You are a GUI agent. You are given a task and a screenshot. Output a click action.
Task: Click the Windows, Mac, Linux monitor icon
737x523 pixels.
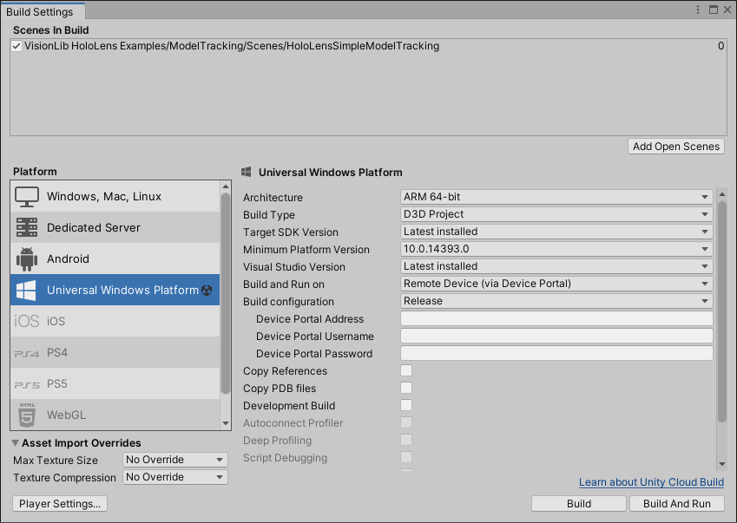click(x=27, y=197)
